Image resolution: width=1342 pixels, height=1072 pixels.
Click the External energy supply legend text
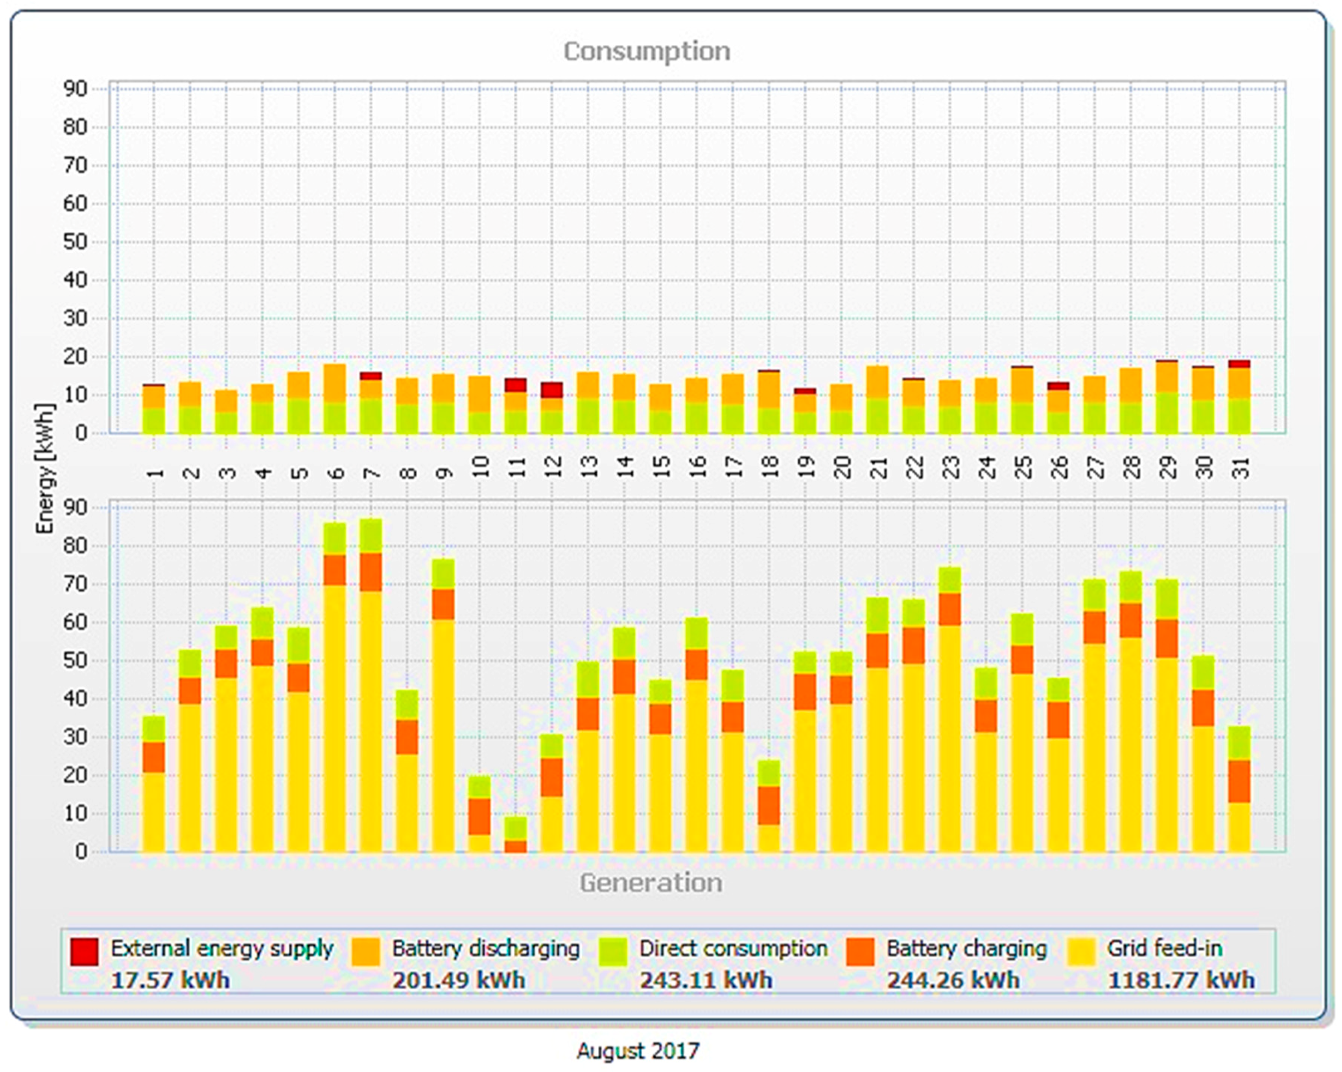point(221,948)
